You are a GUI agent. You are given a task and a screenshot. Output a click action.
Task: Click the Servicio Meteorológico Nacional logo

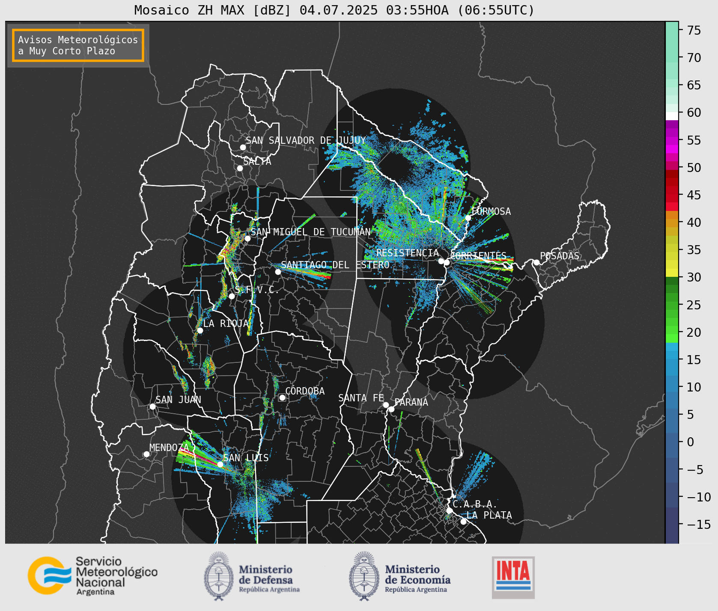click(93, 575)
